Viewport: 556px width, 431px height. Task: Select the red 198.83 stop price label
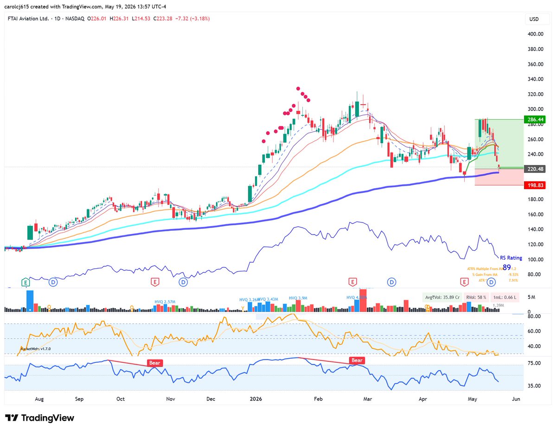pos(535,185)
